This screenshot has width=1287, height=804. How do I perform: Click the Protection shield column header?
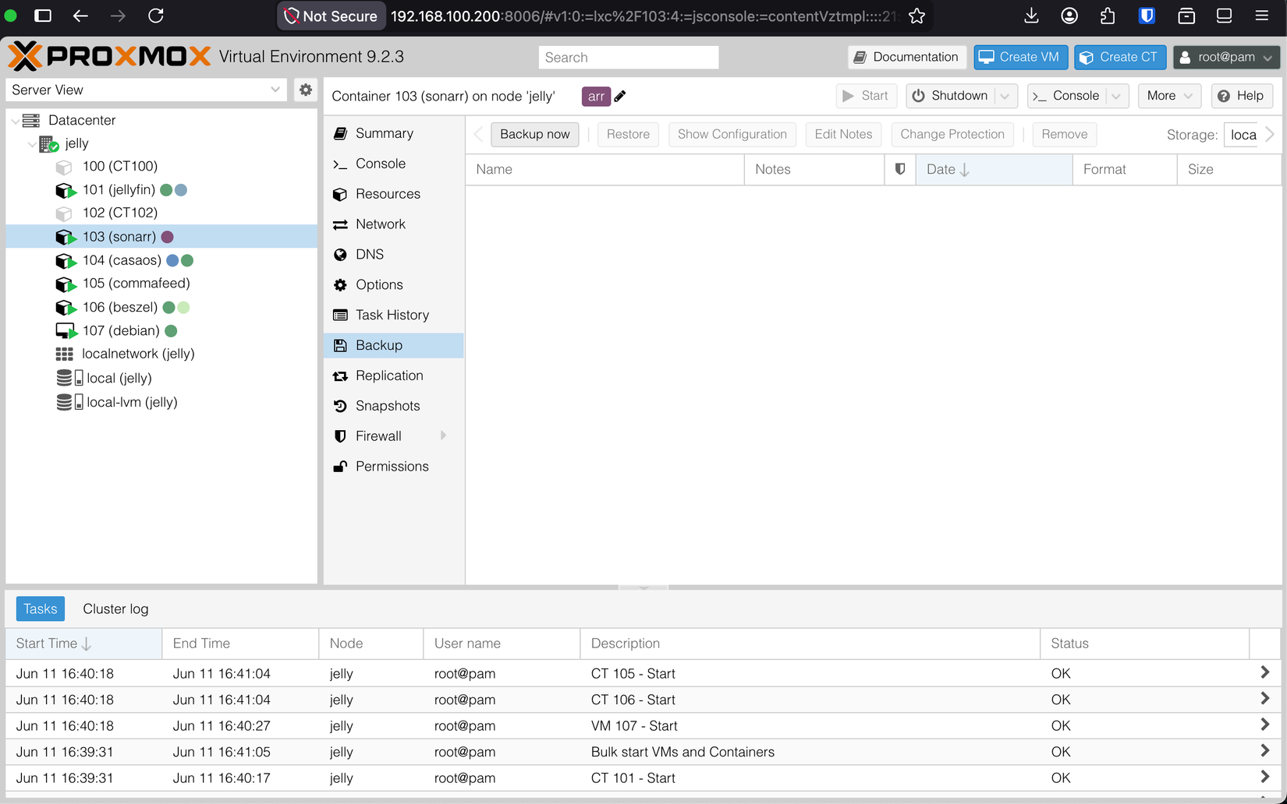(900, 169)
